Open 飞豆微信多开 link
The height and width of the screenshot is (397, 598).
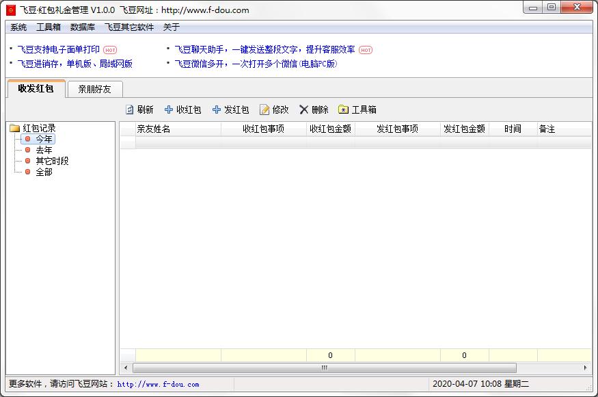(x=256, y=64)
